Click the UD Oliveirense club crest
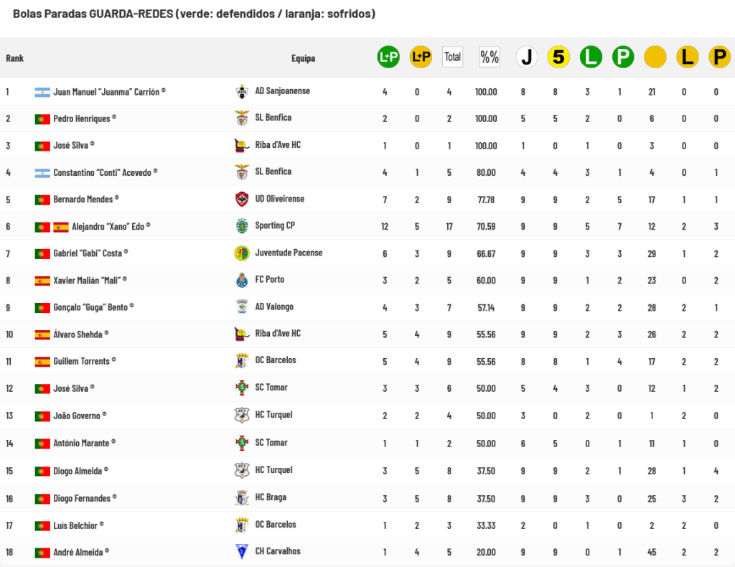 pyautogui.click(x=242, y=199)
